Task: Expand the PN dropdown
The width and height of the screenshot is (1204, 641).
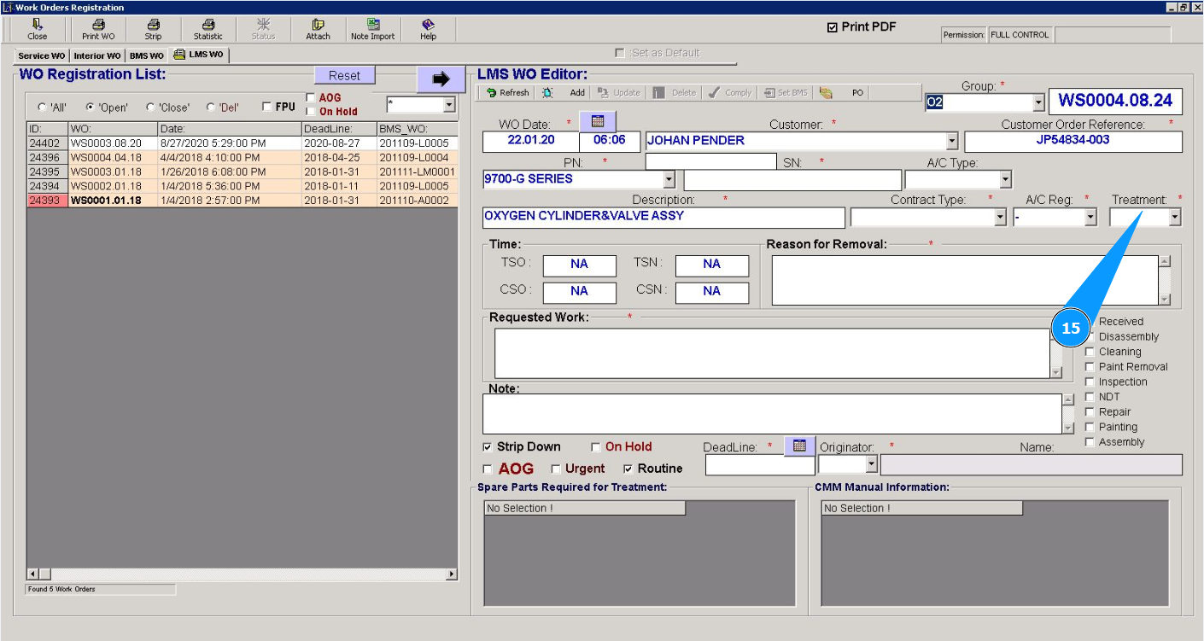Action: pos(669,180)
